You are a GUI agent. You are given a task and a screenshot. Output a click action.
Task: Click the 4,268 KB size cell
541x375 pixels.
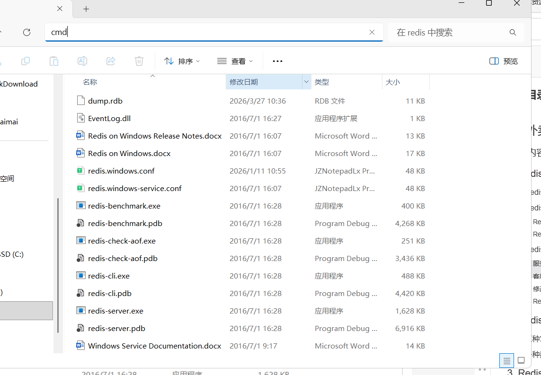click(x=410, y=223)
